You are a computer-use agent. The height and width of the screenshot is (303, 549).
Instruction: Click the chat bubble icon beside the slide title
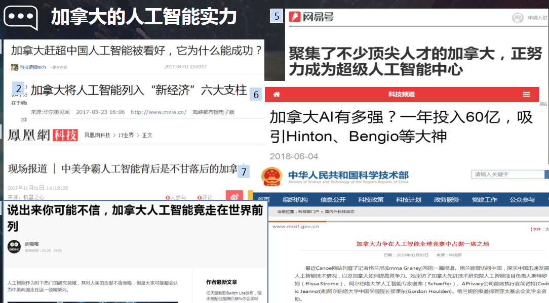[21, 18]
